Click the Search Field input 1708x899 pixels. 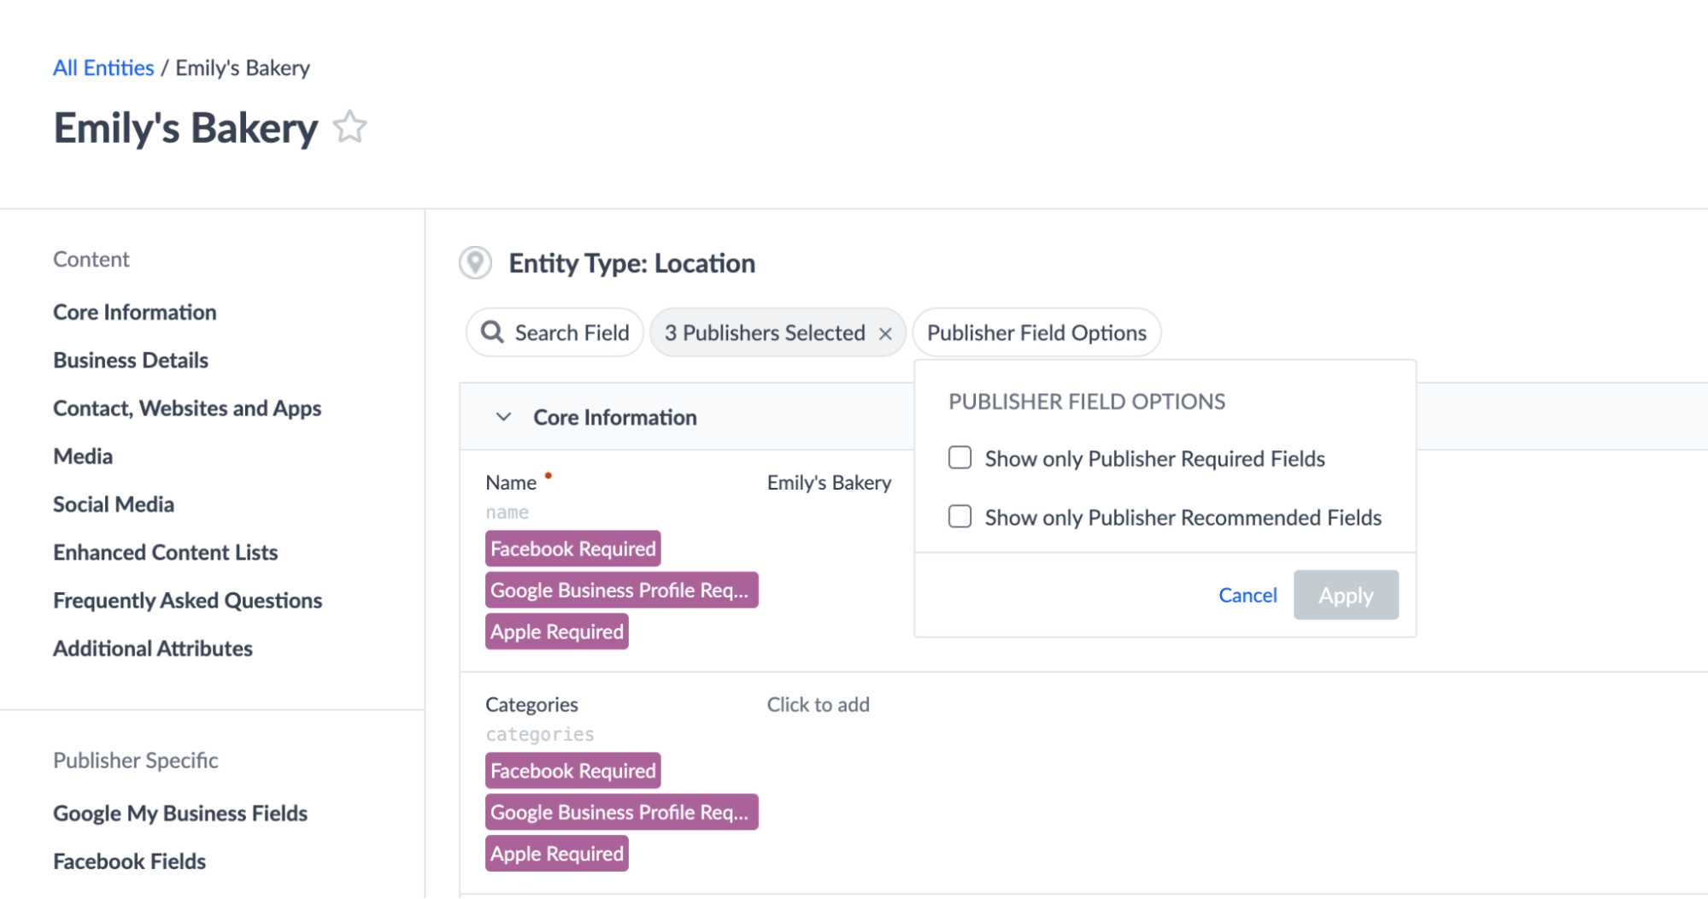555,332
